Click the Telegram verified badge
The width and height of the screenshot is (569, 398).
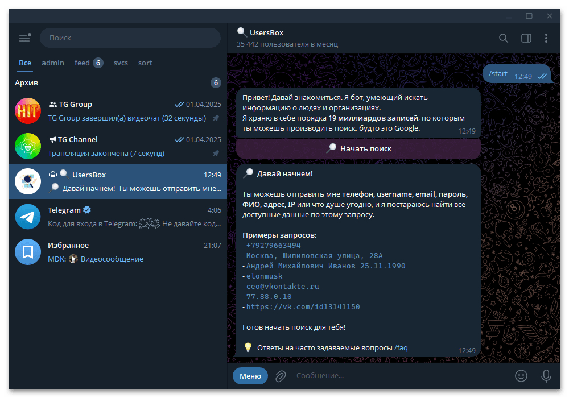pos(87,210)
